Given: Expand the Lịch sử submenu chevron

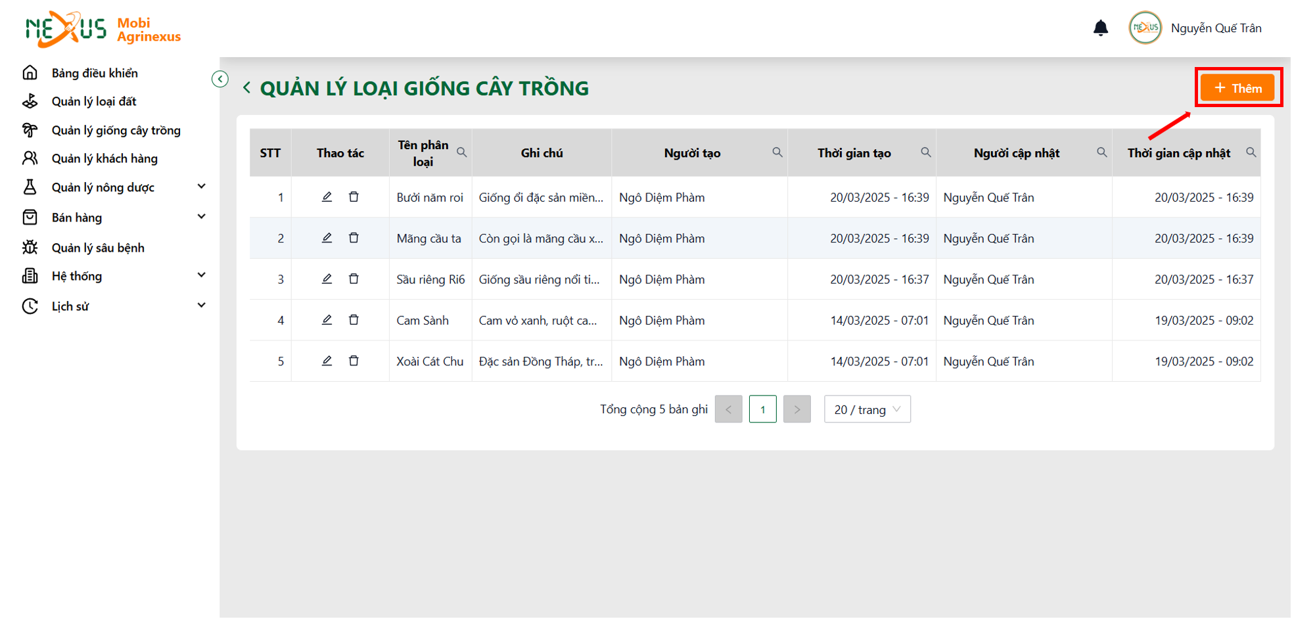Looking at the screenshot, I should 202,306.
